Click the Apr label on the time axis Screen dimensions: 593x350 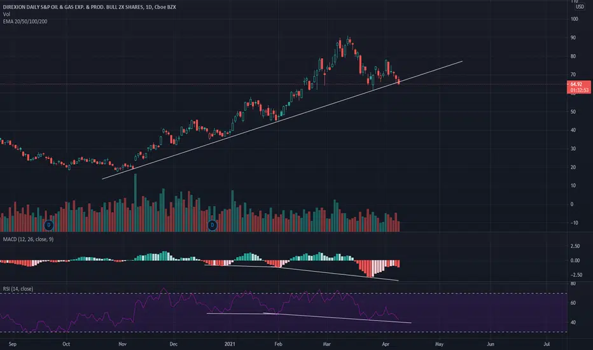pos(386,344)
